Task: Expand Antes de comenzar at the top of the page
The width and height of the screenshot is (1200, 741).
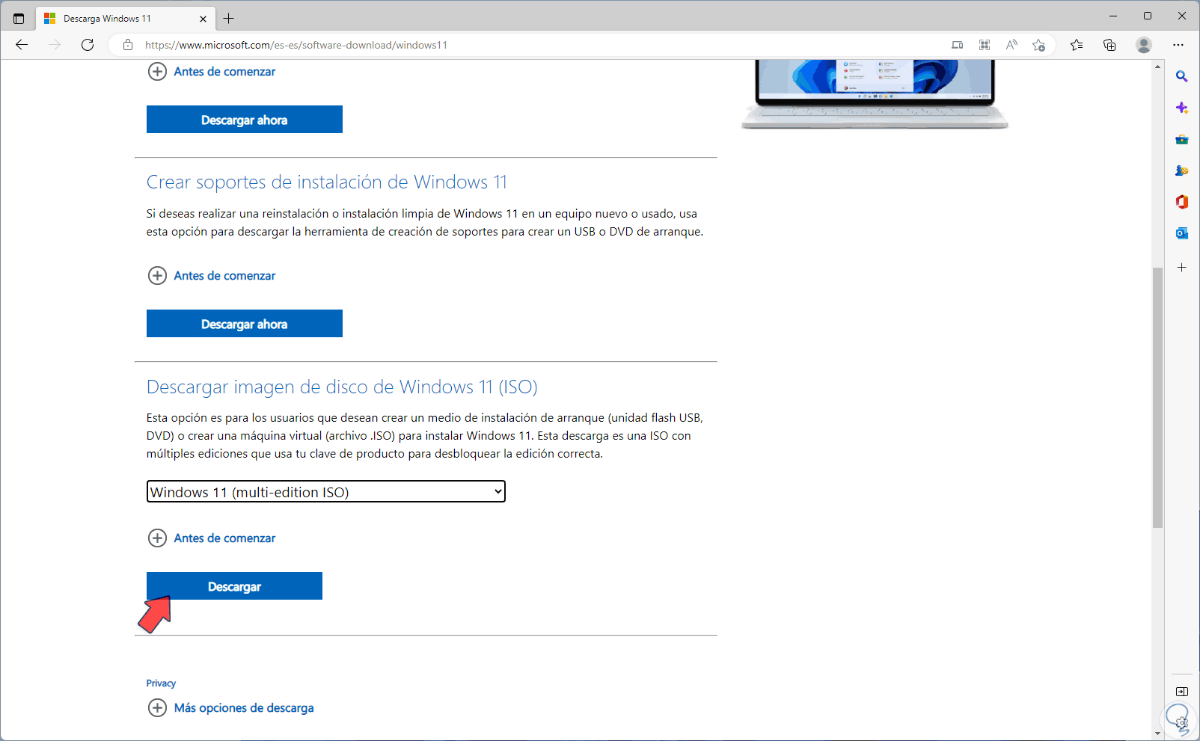Action: pos(212,72)
